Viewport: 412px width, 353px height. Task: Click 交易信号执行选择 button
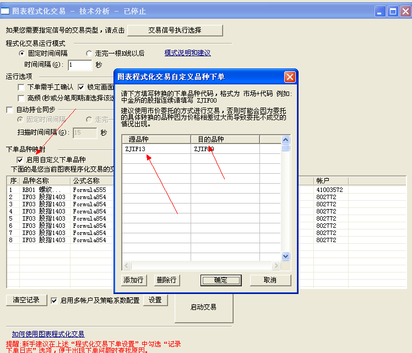click(x=175, y=30)
